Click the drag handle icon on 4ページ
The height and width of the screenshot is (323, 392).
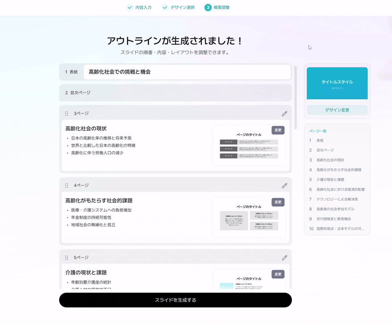click(66, 185)
